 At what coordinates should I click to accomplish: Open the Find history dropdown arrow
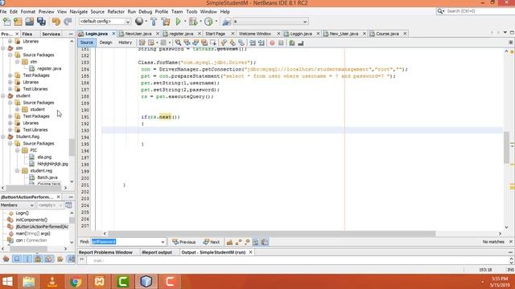pos(163,242)
